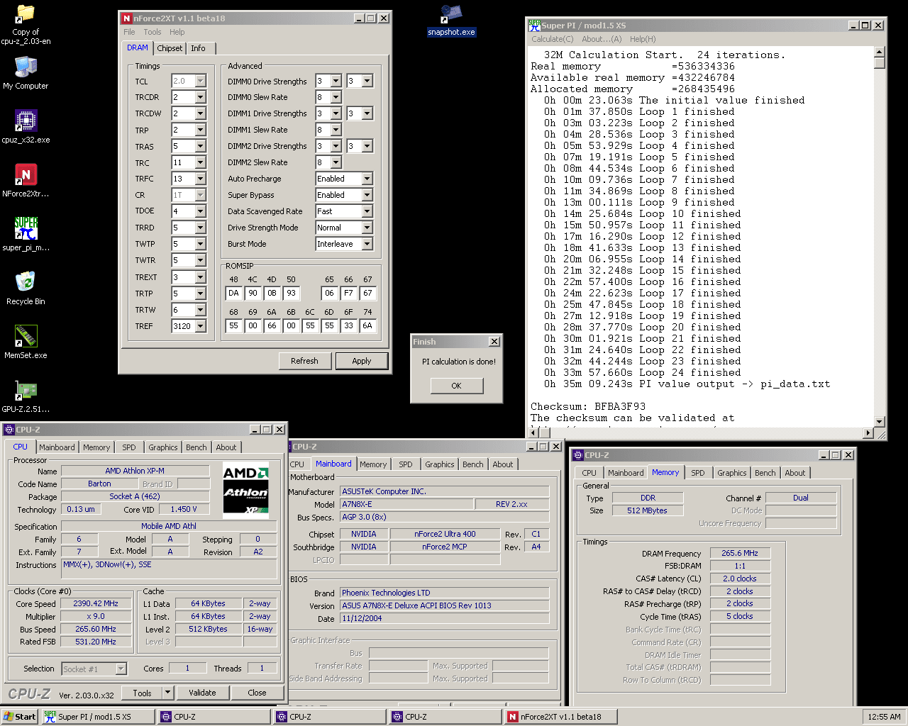
Task: Click the Core Speed 2390.42 MHz value
Action: 96,603
